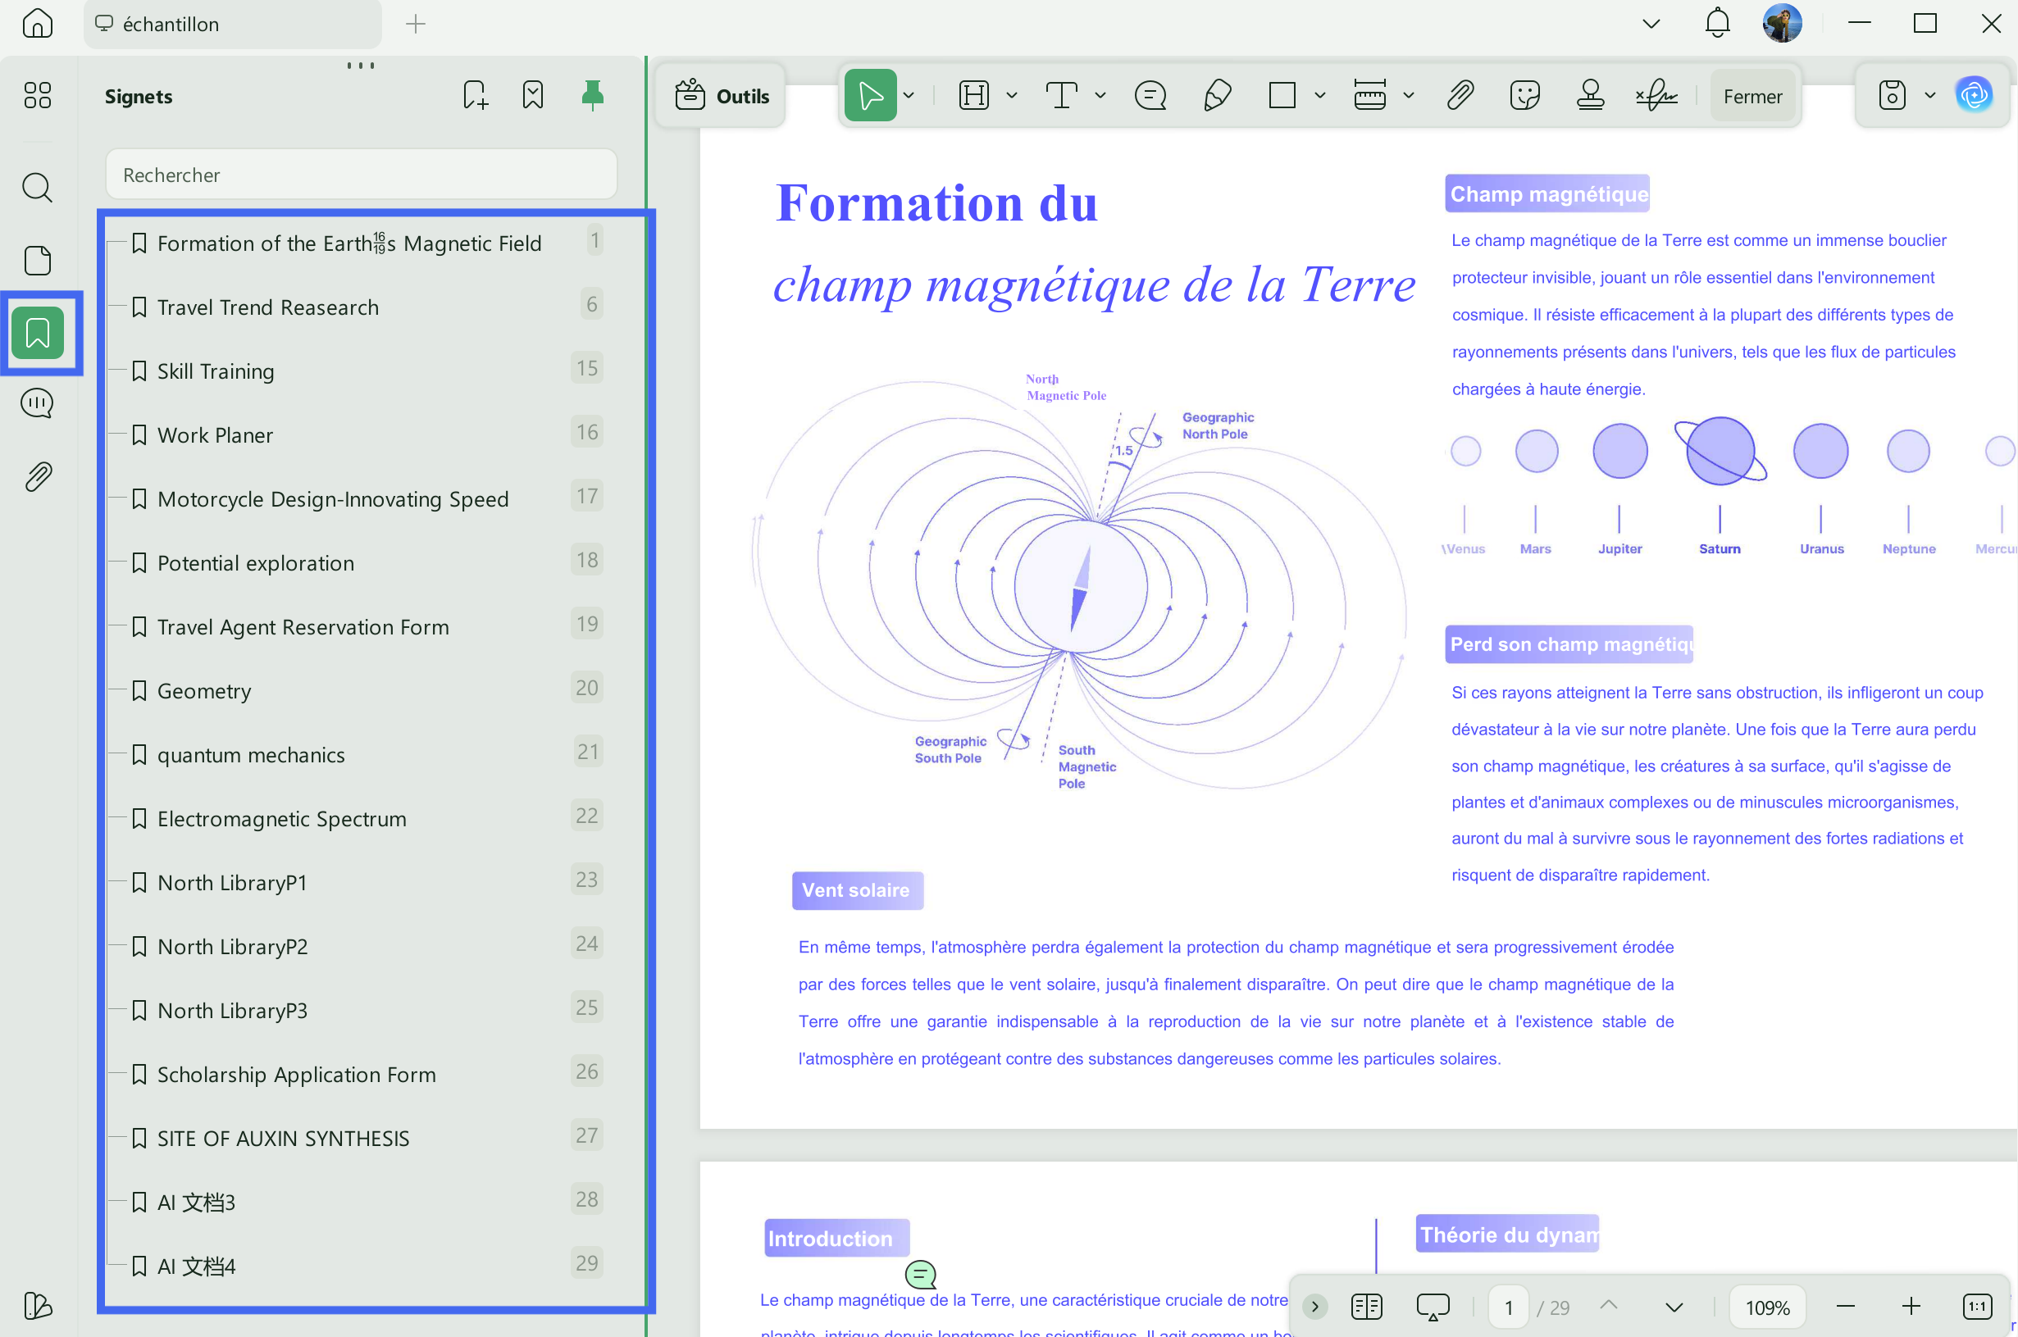The image size is (2018, 1337).
Task: Open the AI assistant icon
Action: (x=1975, y=95)
